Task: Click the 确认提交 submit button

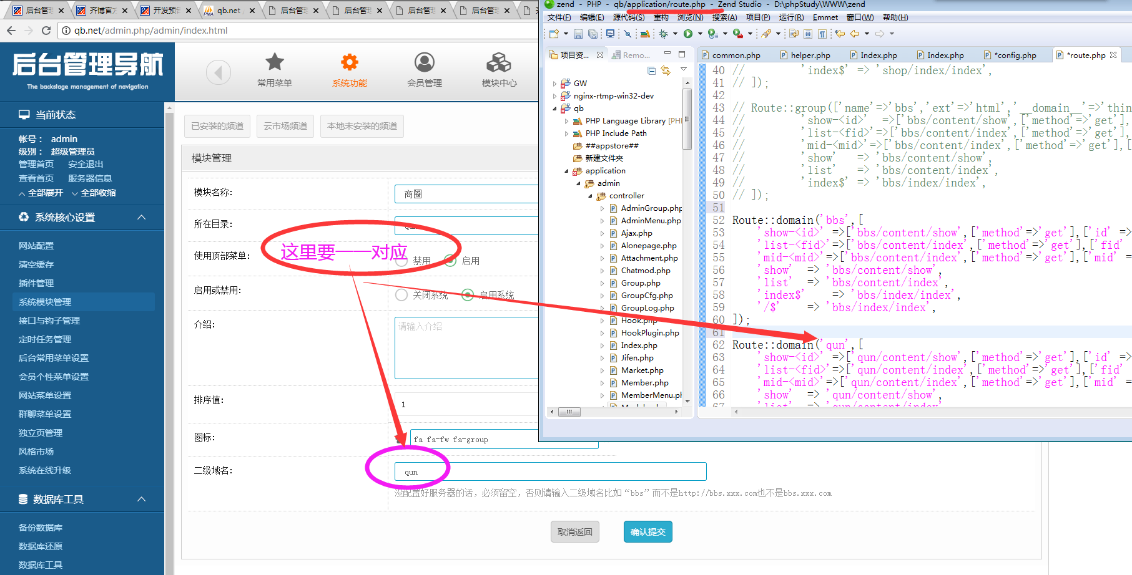Action: coord(647,532)
